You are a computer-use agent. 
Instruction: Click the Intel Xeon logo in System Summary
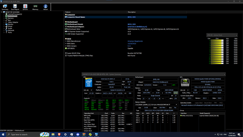[89, 82]
